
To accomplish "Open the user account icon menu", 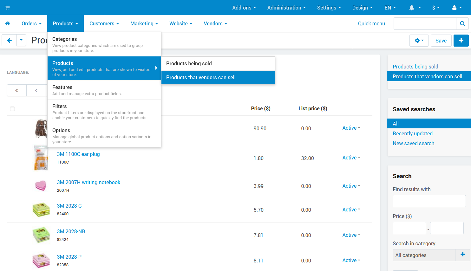I will coord(457,8).
